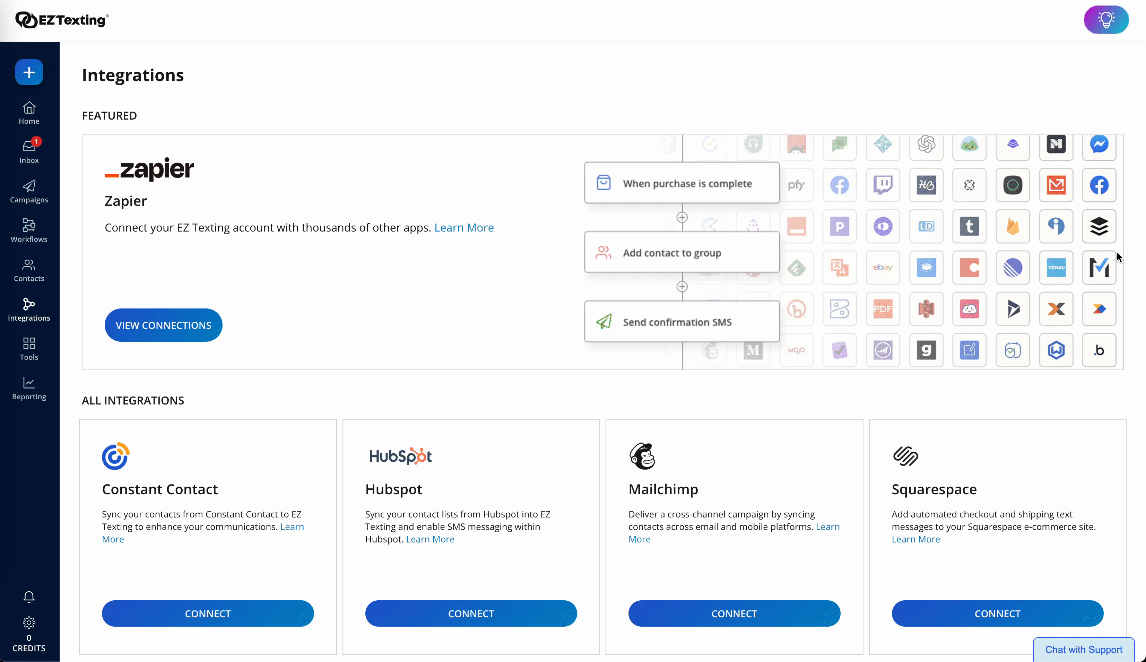1146x662 pixels.
Task: Connect the Mailchimp integration
Action: click(x=734, y=613)
